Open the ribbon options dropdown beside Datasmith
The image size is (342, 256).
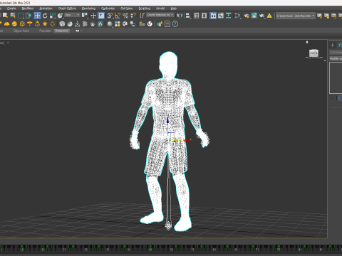click(x=78, y=31)
